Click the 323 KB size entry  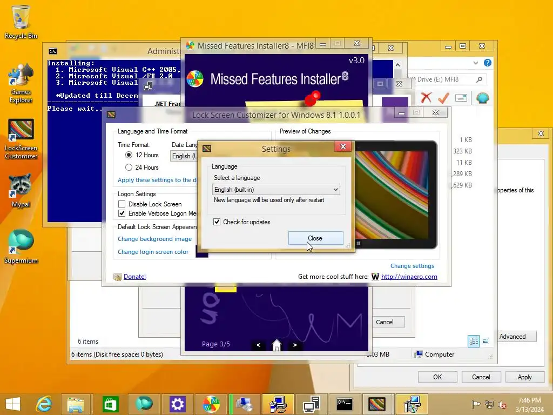(x=462, y=151)
